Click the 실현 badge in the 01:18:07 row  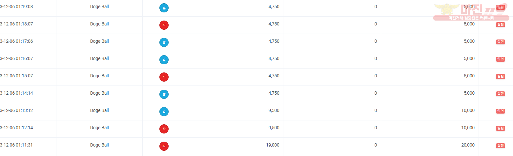(500, 24)
